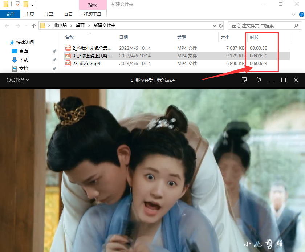Select 快速访问 in the navigation pane
Viewport: 305px width, 252px height.
[25, 42]
